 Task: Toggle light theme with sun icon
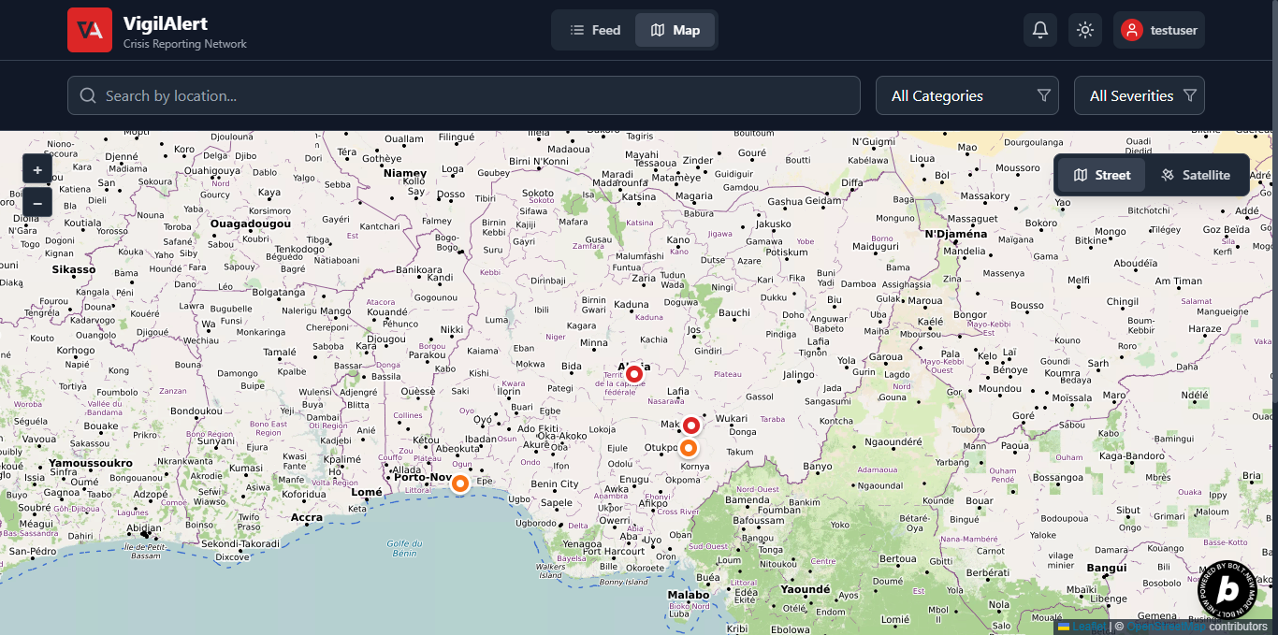pyautogui.click(x=1085, y=30)
